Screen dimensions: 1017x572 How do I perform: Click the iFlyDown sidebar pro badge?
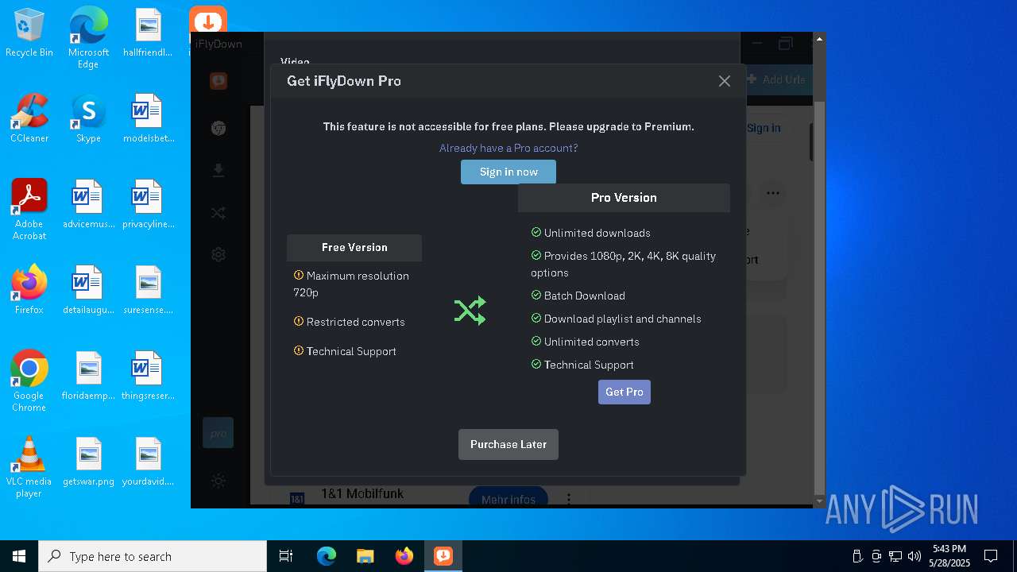[x=218, y=433]
